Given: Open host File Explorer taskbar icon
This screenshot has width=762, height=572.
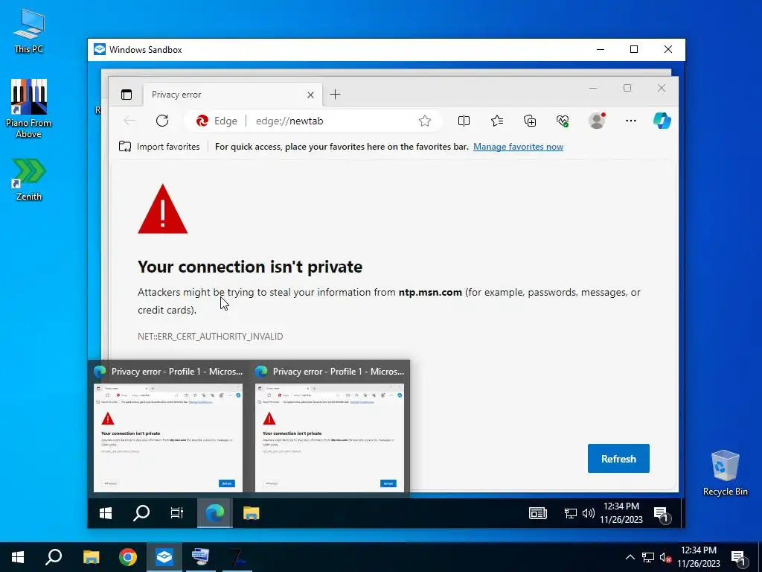Looking at the screenshot, I should (91, 557).
